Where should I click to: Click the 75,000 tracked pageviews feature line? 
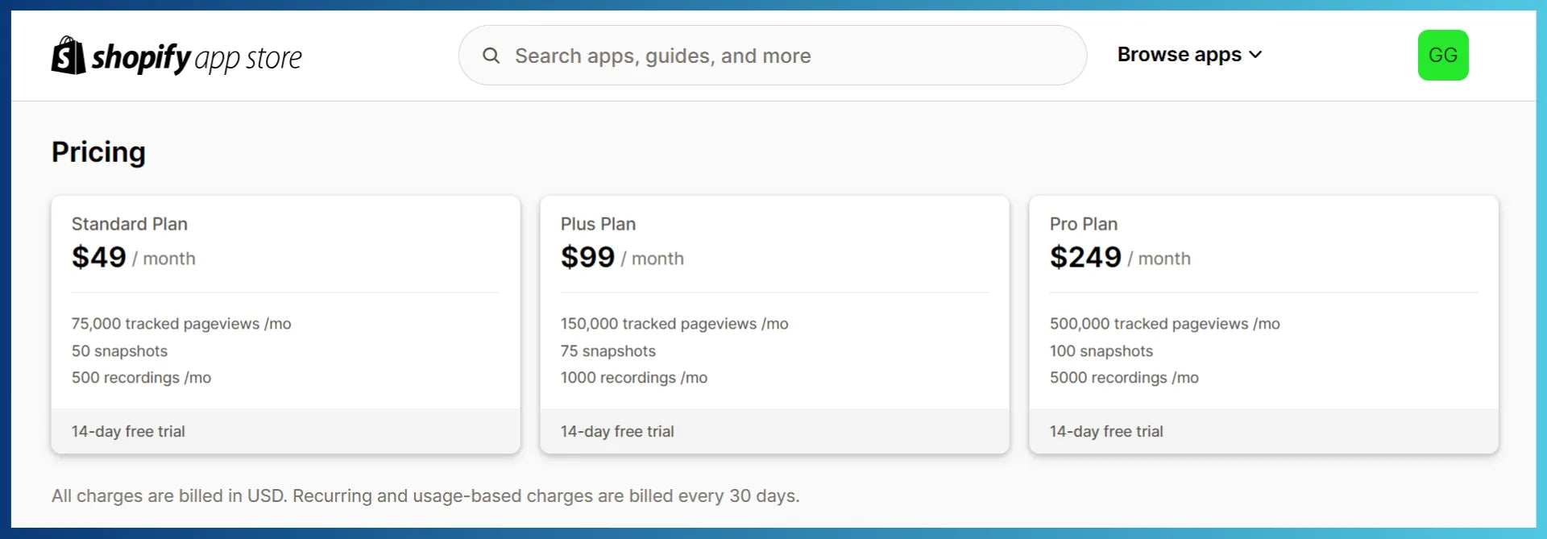pos(181,324)
